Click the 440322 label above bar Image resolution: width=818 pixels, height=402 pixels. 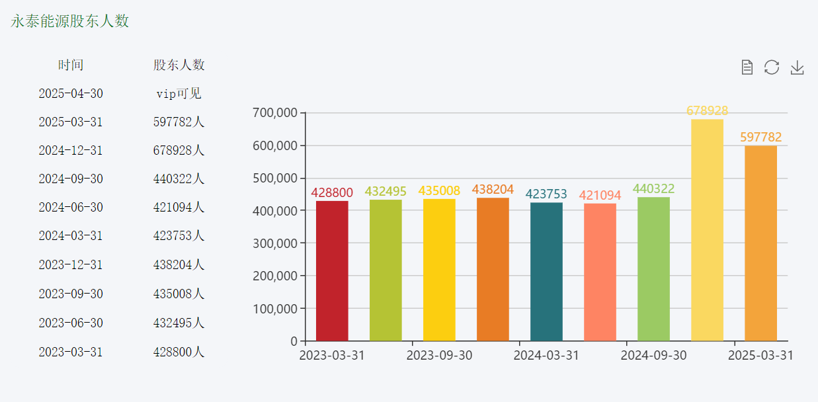(x=653, y=189)
